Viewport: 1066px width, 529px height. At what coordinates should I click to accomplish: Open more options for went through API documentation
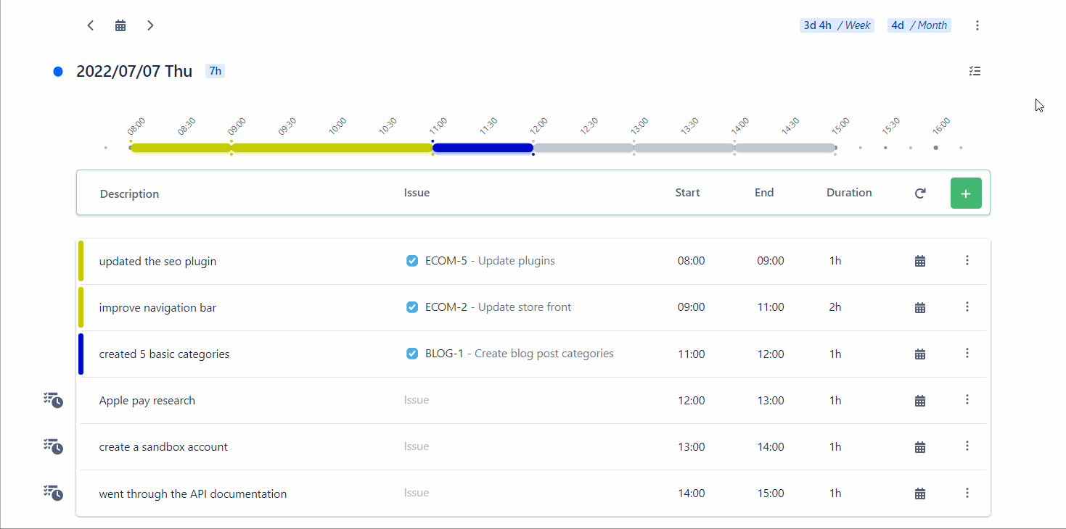click(x=967, y=493)
